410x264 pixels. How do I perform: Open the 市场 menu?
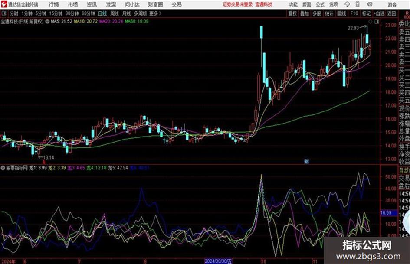pos(73,4)
